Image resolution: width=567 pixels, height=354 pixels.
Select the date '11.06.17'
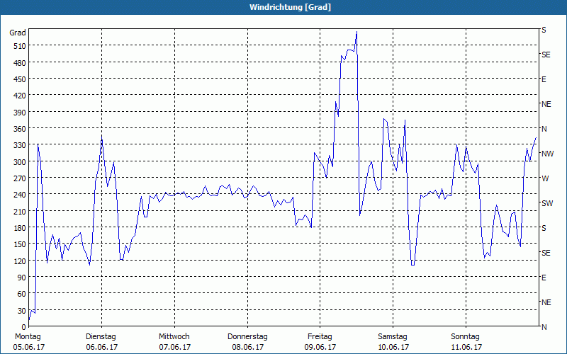466,347
